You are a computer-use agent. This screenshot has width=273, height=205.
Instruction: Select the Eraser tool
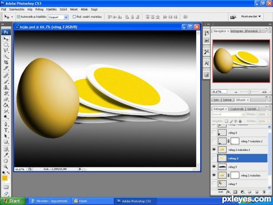click(x=6, y=99)
